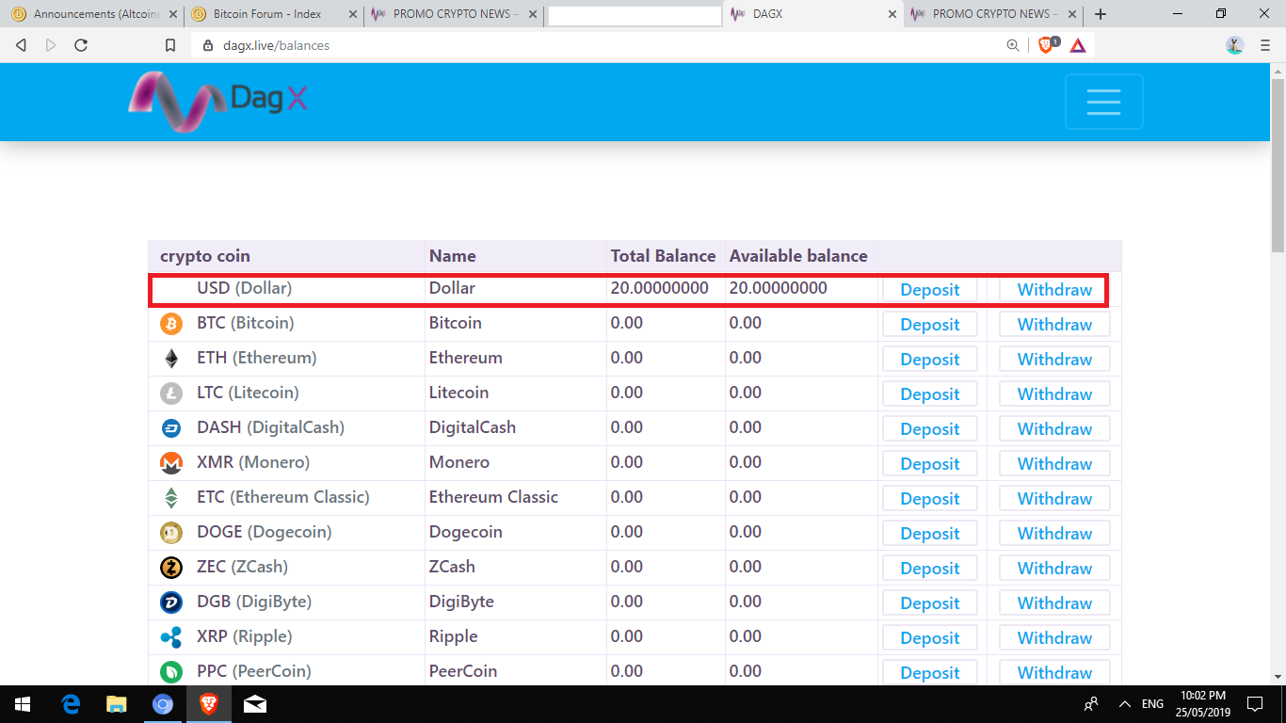Image resolution: width=1286 pixels, height=723 pixels.
Task: Click Deposit for Ethereum Classic
Action: tap(929, 499)
